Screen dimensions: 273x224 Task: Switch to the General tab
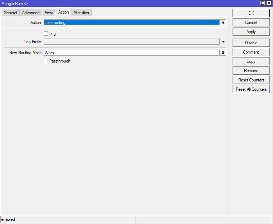[10, 13]
